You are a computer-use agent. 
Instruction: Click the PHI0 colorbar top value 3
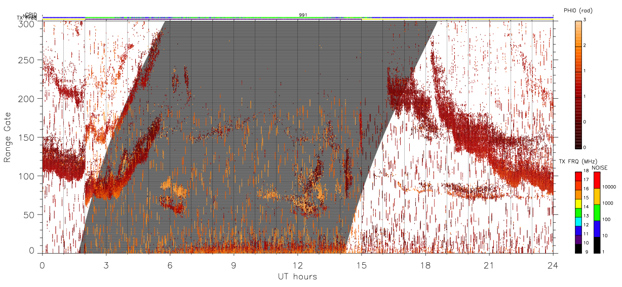click(584, 20)
